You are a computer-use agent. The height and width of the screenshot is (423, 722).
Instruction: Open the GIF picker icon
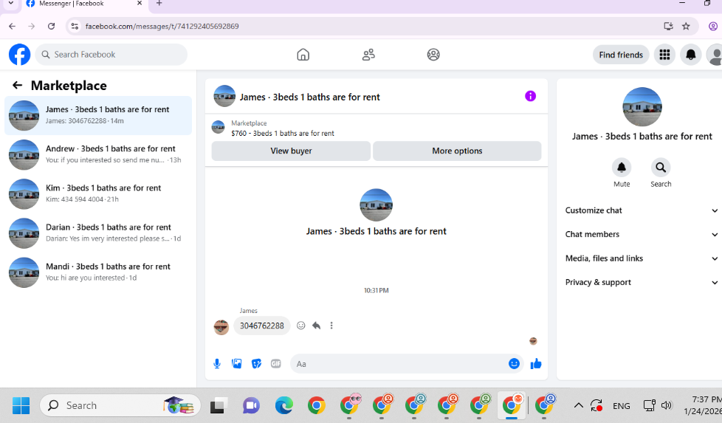pyautogui.click(x=276, y=364)
